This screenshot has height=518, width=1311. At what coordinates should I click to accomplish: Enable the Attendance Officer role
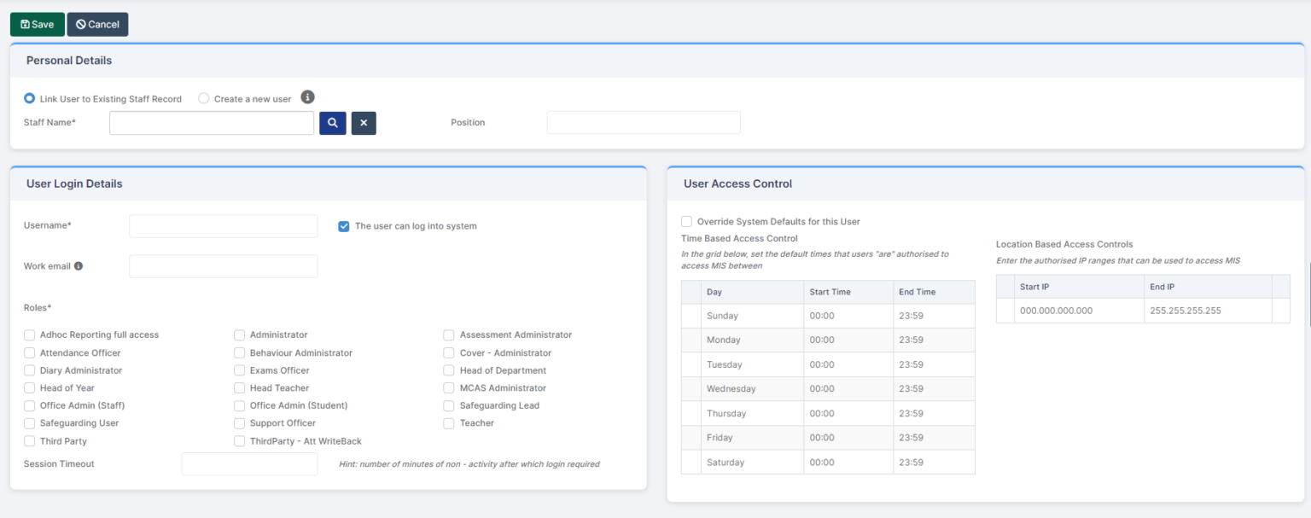pyautogui.click(x=29, y=352)
